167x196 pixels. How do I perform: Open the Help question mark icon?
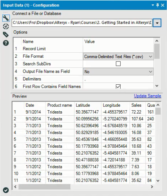(x=6, y=43)
